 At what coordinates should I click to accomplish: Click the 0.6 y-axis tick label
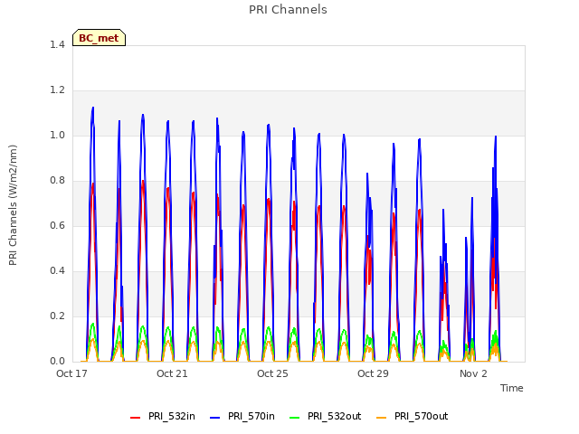pos(57,225)
